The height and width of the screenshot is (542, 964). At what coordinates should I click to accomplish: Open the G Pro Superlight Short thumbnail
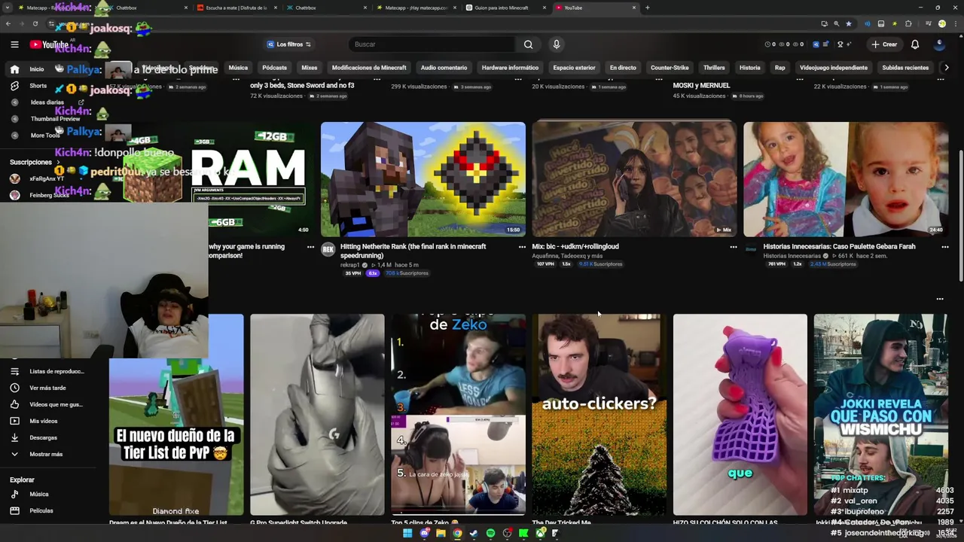click(x=317, y=415)
